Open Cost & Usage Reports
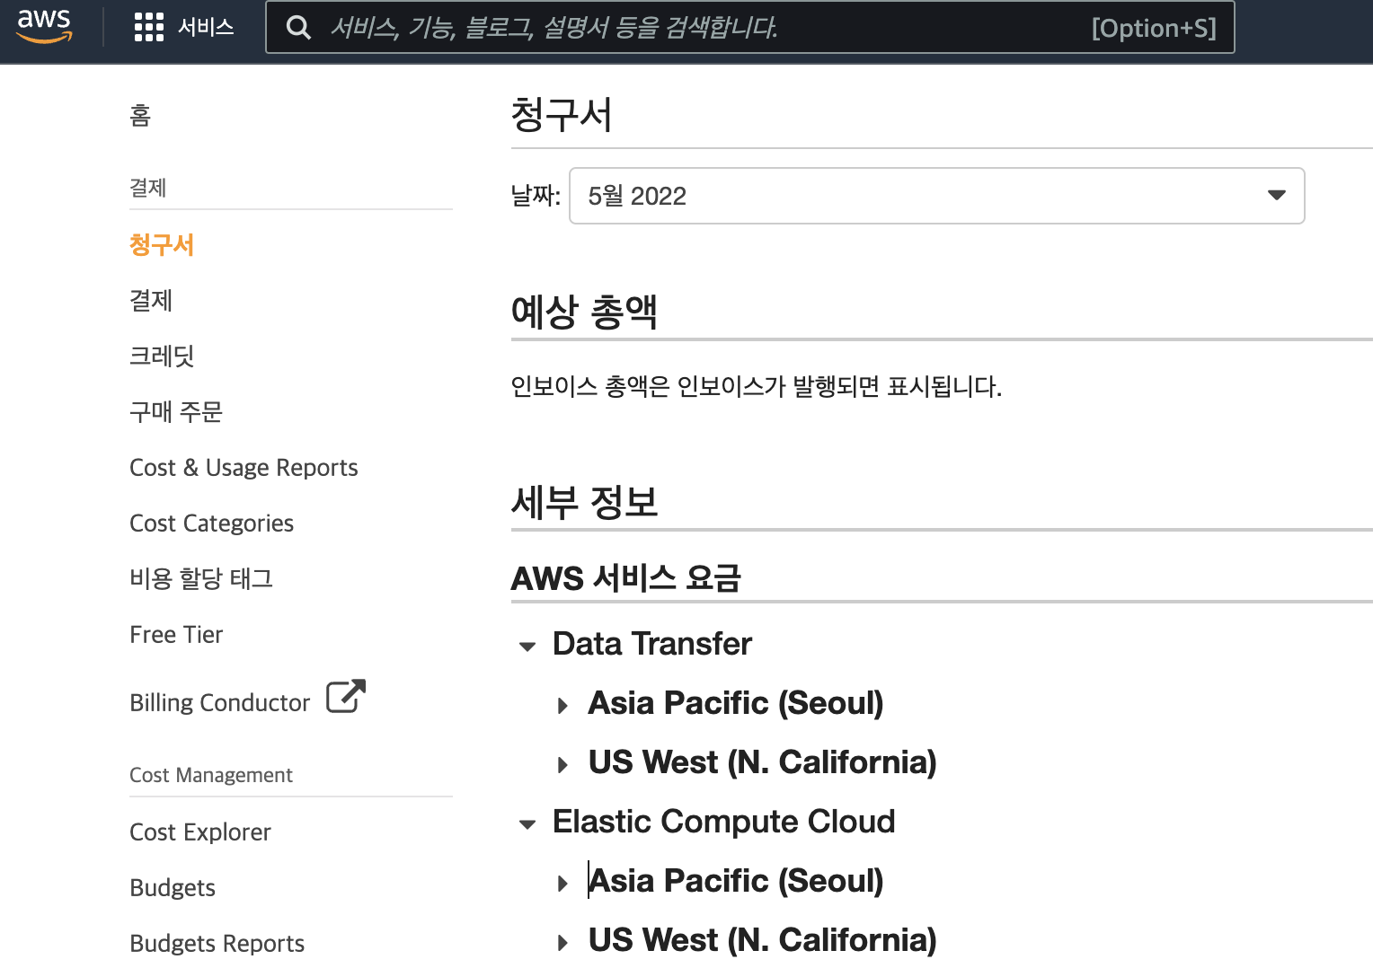1373x977 pixels. click(244, 467)
